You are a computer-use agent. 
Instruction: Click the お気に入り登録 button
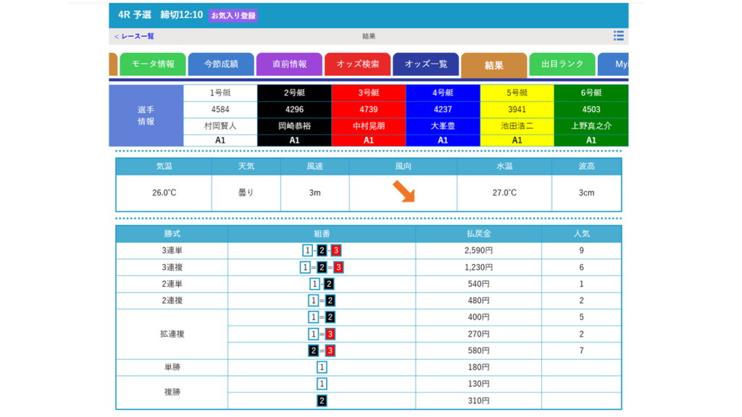pyautogui.click(x=233, y=16)
